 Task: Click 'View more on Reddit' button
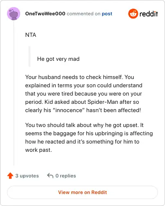coord(82,192)
